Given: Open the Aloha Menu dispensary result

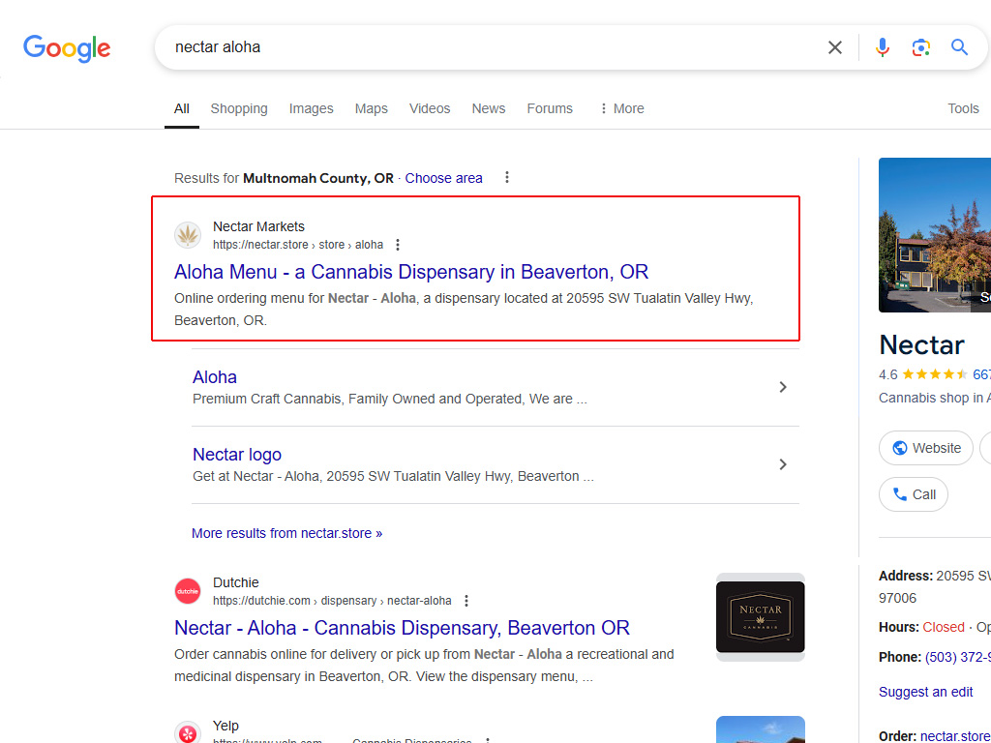Looking at the screenshot, I should [411, 272].
